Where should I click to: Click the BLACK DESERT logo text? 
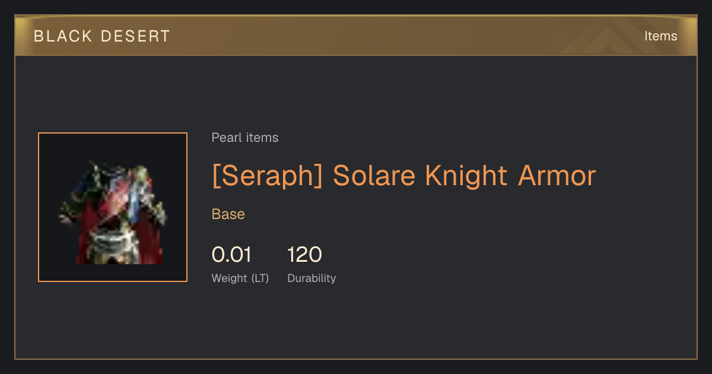tap(102, 36)
